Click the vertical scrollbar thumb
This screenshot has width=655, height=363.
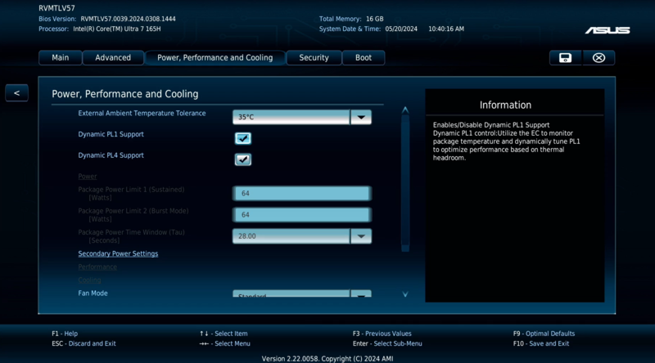point(404,180)
